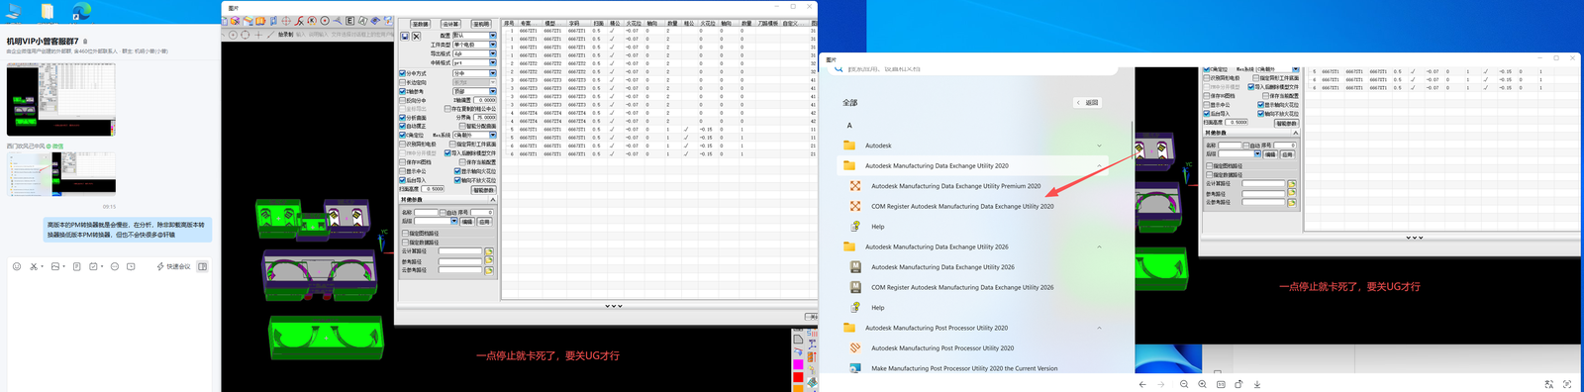The height and width of the screenshot is (392, 1584).
Task: Open Make Manufacturing Post Processor Utility 2020 entry
Action: 964,368
